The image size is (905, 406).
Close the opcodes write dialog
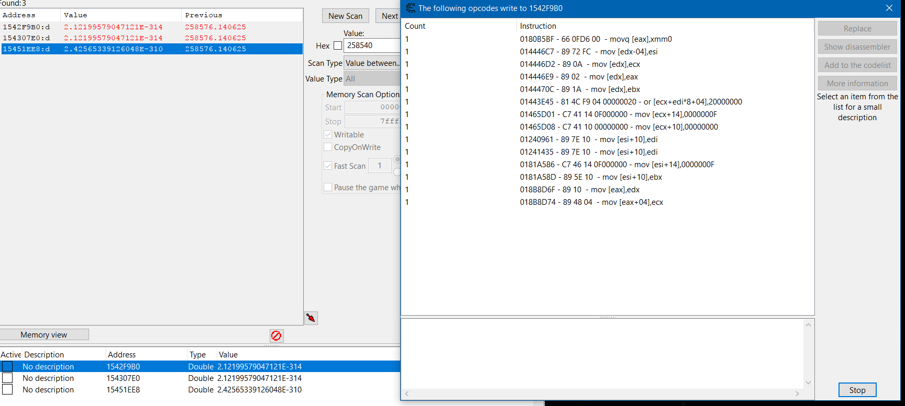coord(889,8)
